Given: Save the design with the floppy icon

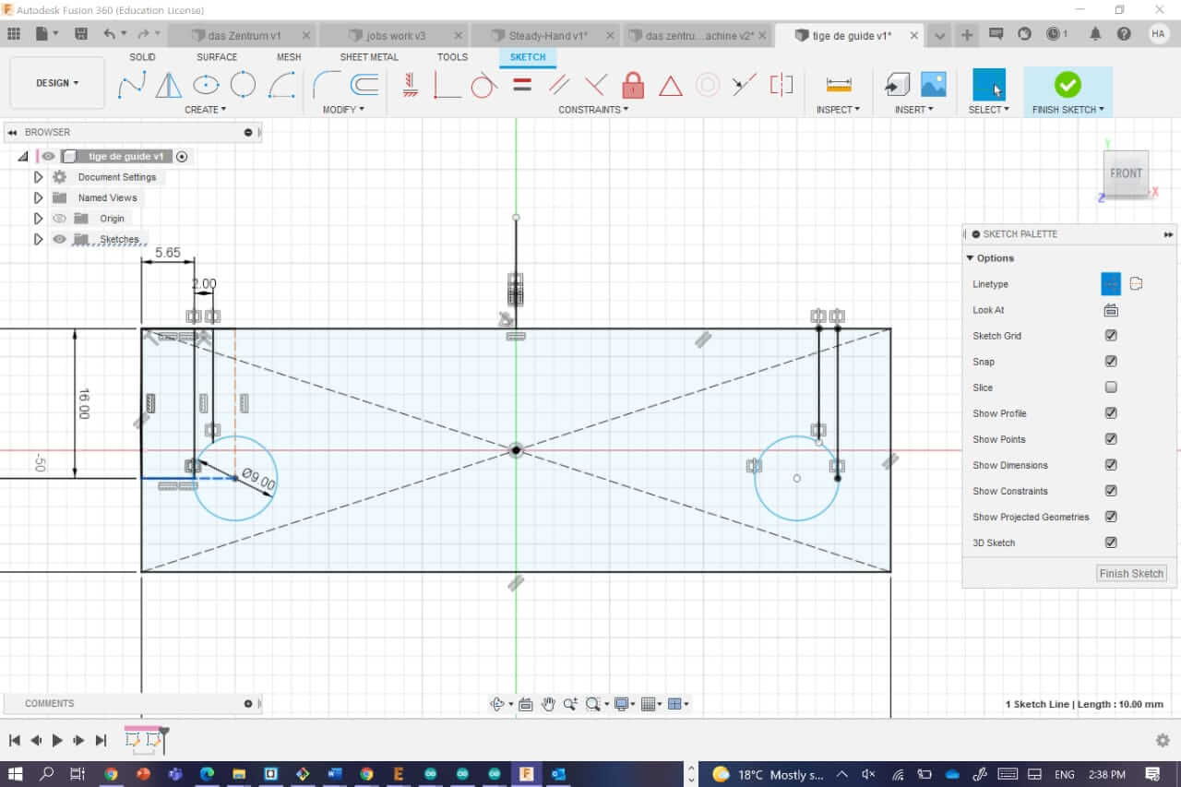Looking at the screenshot, I should coord(81,34).
